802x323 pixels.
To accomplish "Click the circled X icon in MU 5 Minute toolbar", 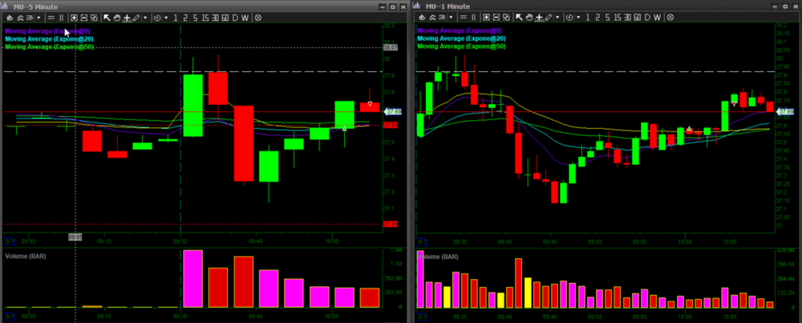I will pyautogui.click(x=258, y=18).
